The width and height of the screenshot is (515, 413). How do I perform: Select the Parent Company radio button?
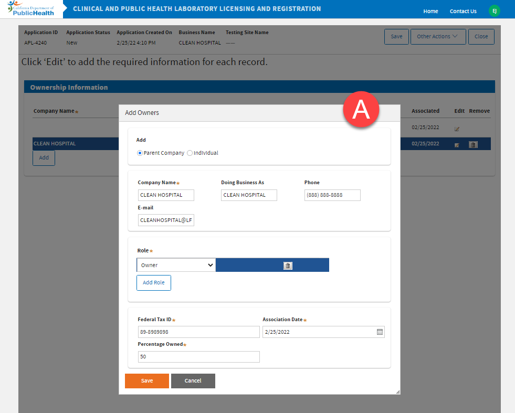click(140, 153)
